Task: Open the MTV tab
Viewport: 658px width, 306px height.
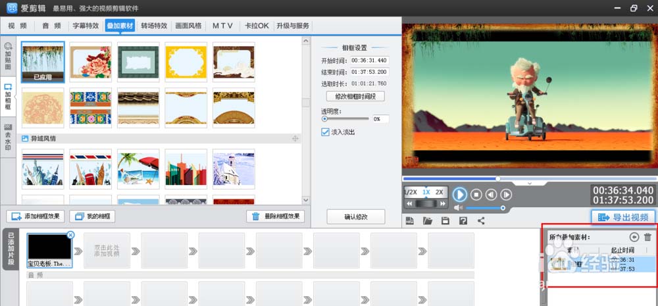Action: tap(222, 26)
